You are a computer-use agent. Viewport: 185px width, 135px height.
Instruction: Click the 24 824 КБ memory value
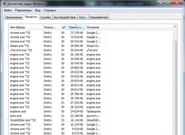coord(77,112)
